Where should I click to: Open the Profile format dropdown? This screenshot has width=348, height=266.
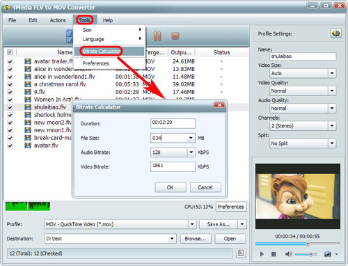(192, 224)
